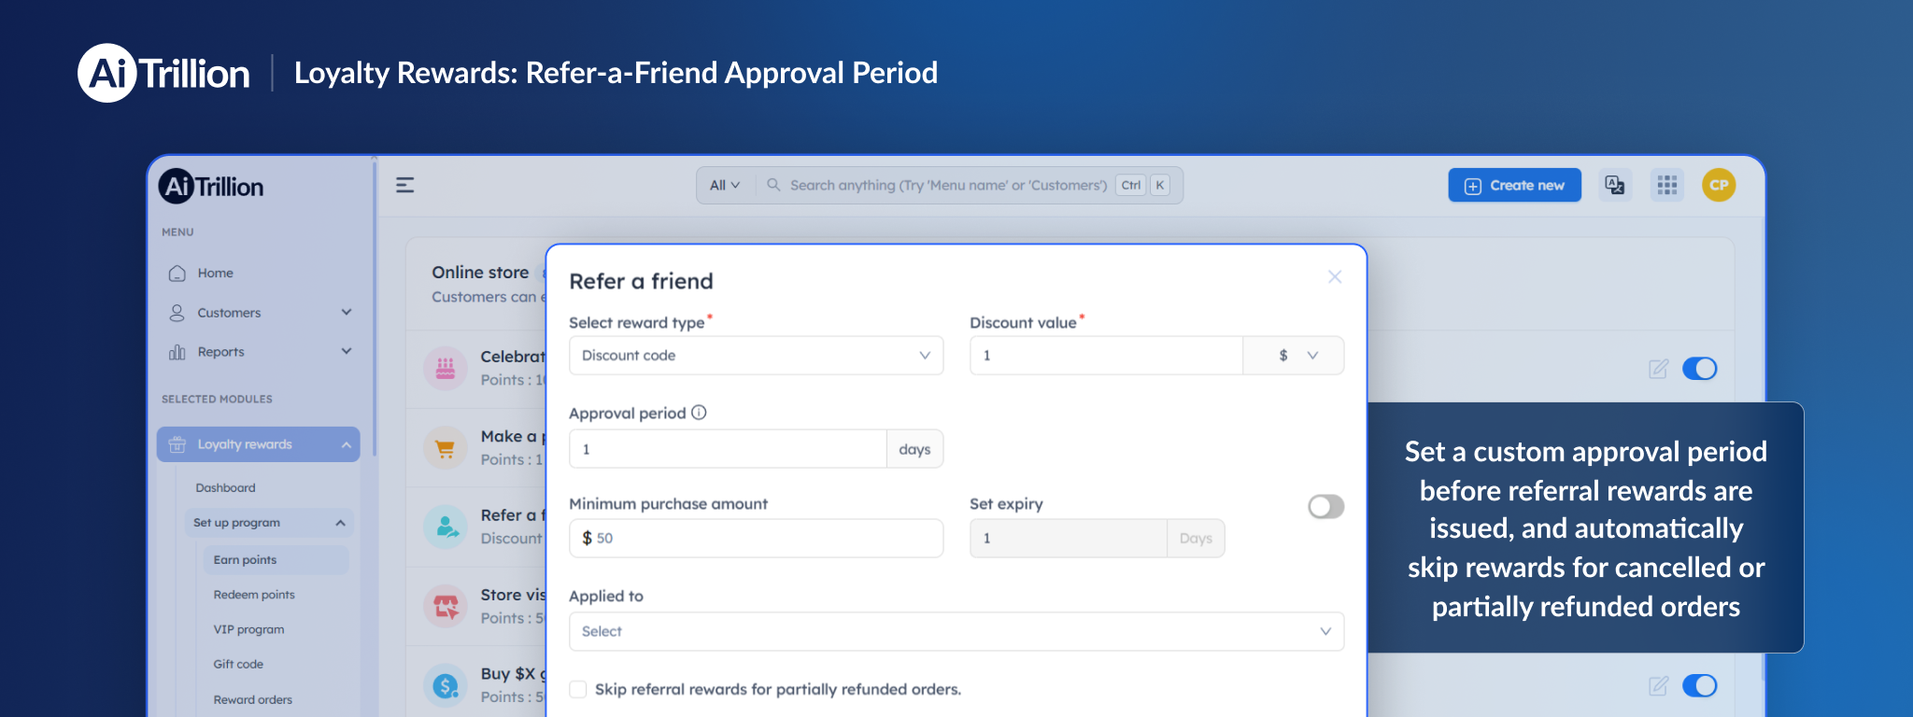Click the Refer a friend activity icon
Image resolution: width=1913 pixels, height=717 pixels.
(x=446, y=527)
